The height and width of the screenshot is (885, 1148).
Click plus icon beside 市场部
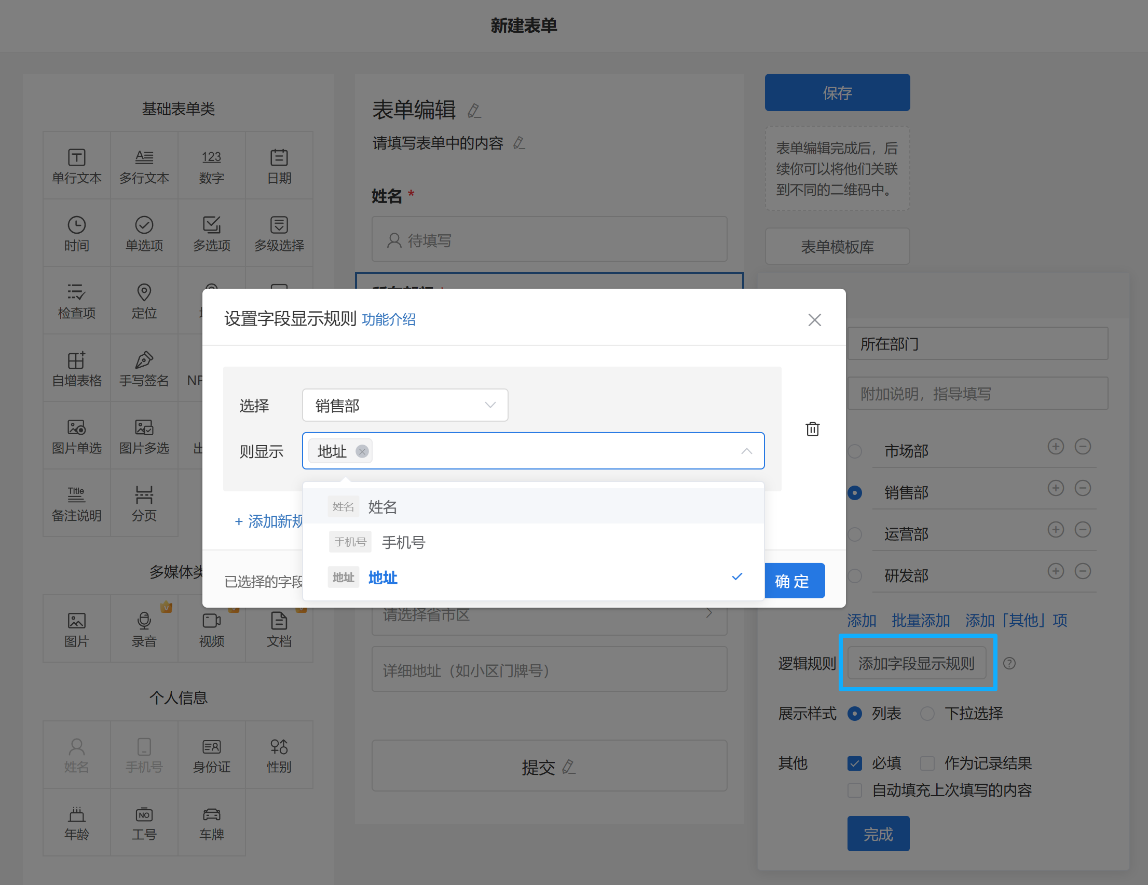(x=1055, y=447)
